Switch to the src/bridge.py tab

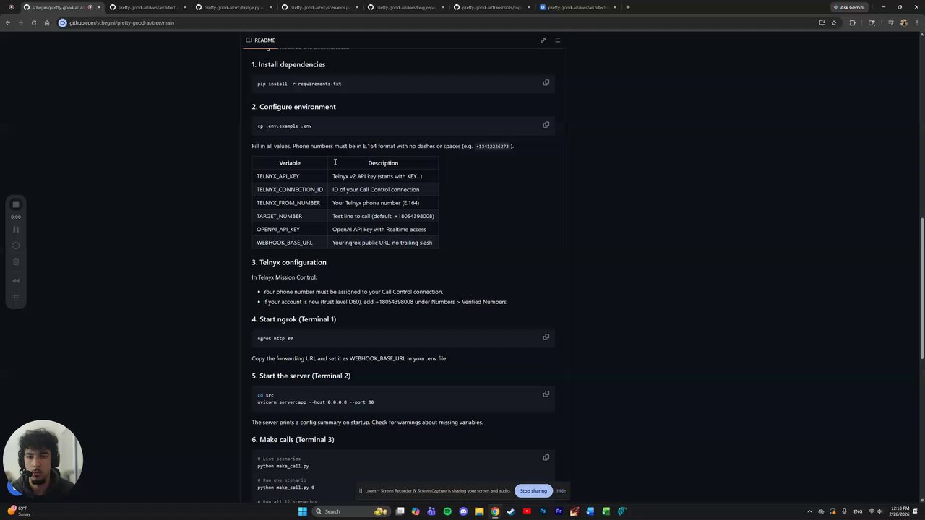233,7
